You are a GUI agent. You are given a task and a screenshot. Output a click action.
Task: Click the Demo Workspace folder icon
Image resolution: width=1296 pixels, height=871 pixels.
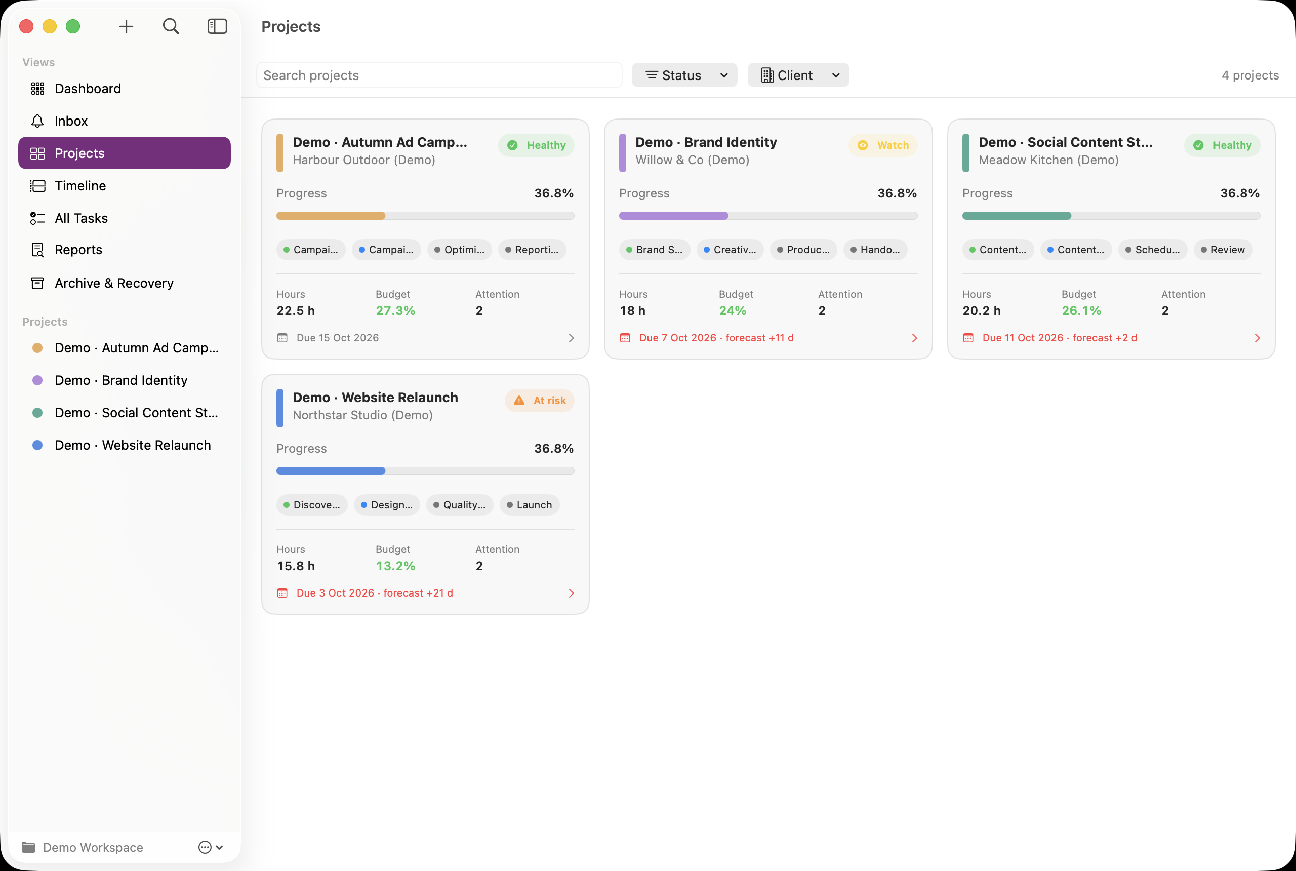28,847
